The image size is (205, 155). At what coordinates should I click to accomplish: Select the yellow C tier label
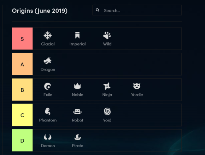[22, 115]
